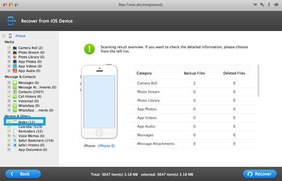This screenshot has width=282, height=181.
Task: Click the App Audio table row
Action: pos(192,126)
